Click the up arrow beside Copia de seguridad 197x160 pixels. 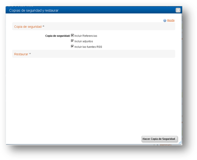coord(43,26)
